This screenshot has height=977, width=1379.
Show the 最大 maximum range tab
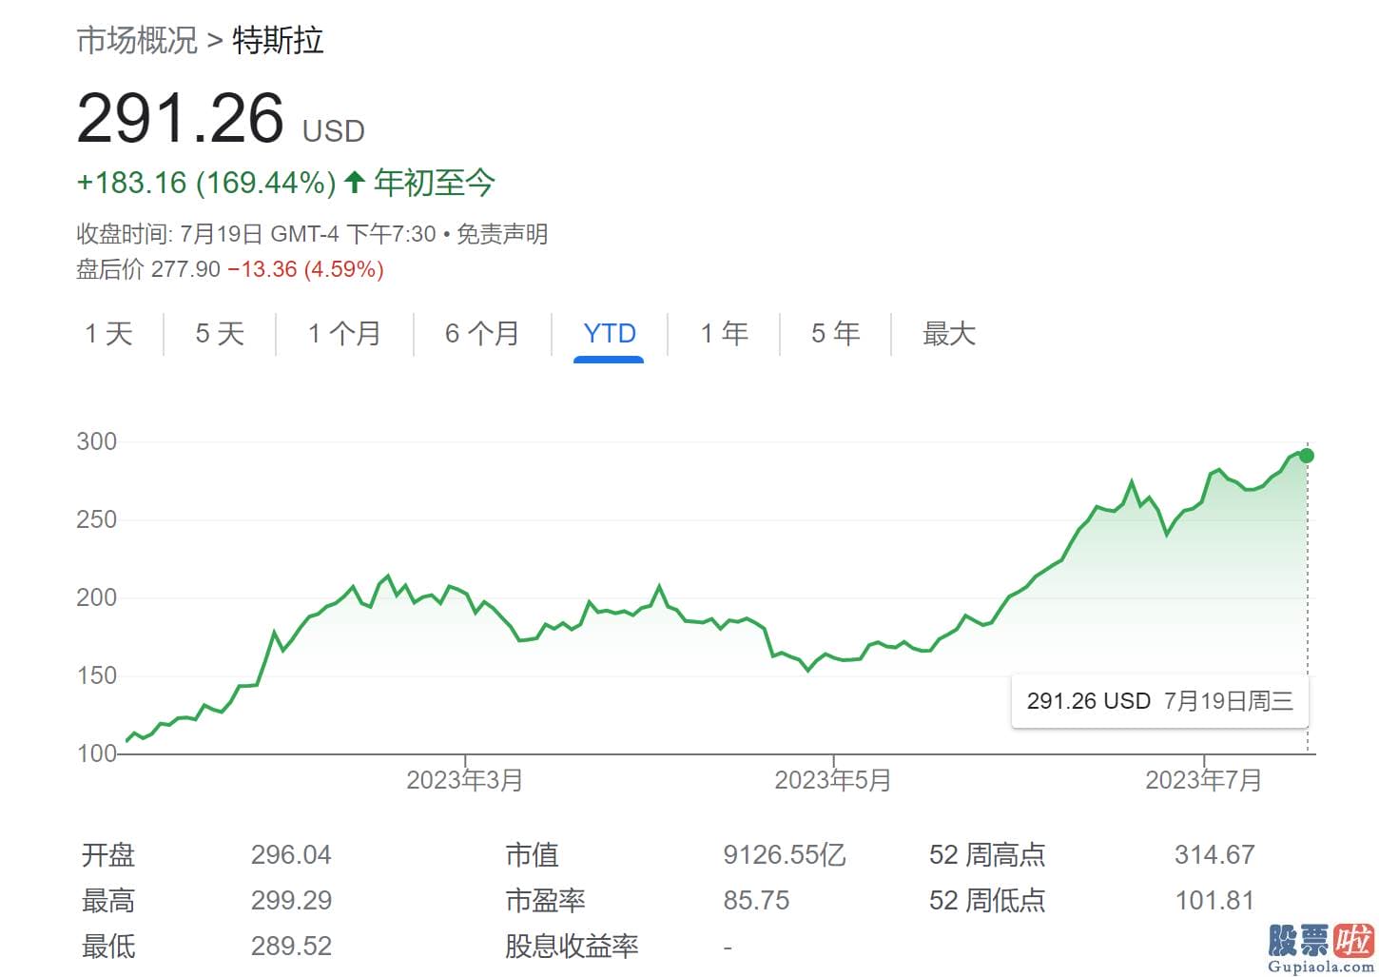[949, 334]
